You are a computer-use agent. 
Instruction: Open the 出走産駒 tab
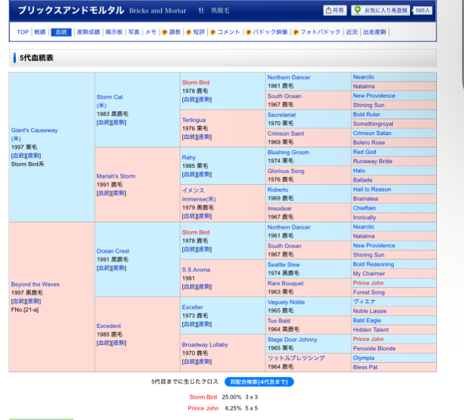(x=375, y=32)
